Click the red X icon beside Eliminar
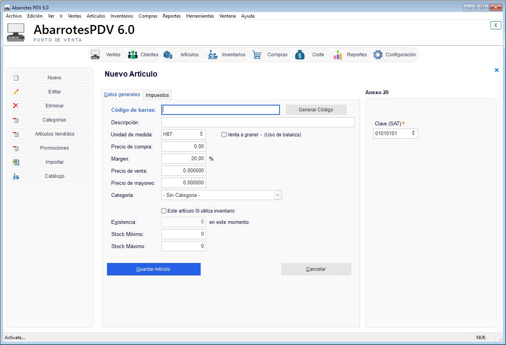This screenshot has width=506, height=345. (x=16, y=106)
